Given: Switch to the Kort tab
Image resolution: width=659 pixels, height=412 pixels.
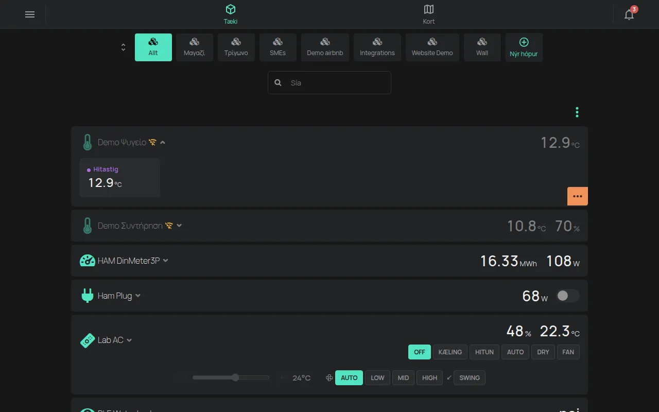Looking at the screenshot, I should click(x=429, y=14).
